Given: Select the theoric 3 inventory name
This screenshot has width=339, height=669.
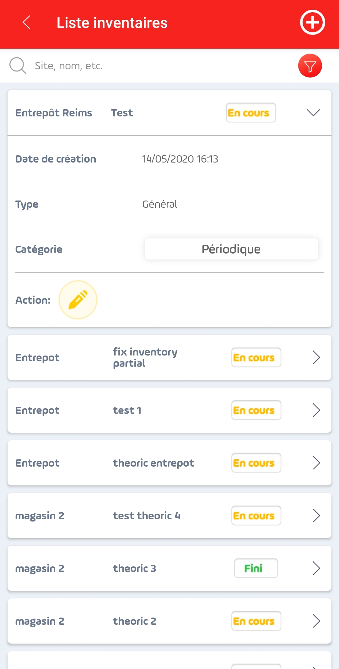Looking at the screenshot, I should pos(135,568).
